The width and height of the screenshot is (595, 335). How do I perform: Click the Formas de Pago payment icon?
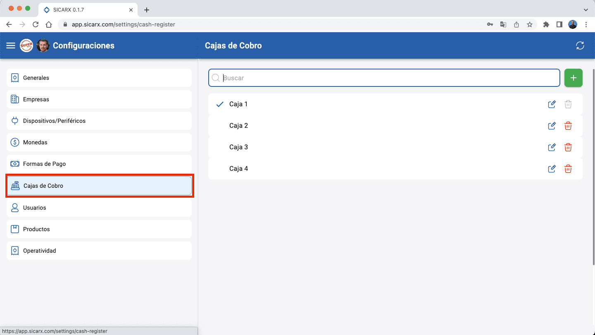click(15, 164)
